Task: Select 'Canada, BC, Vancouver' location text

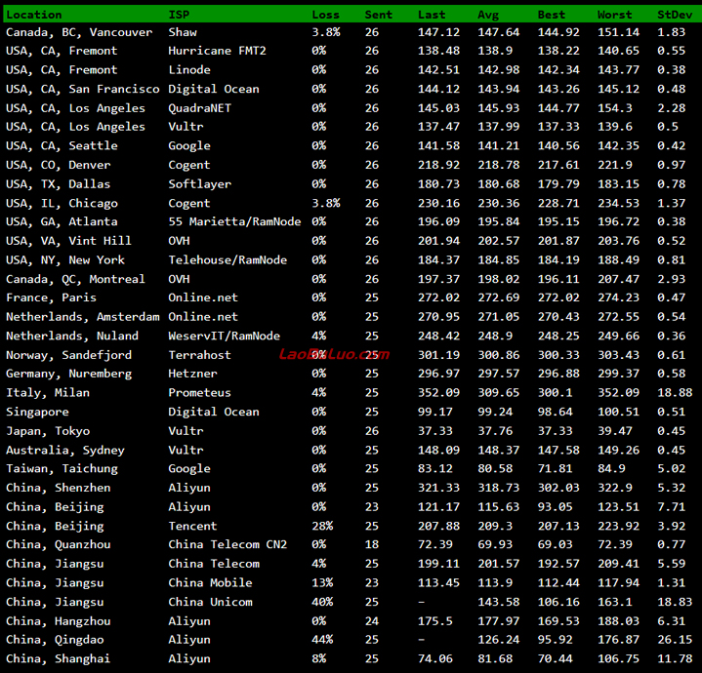Action: (x=79, y=32)
